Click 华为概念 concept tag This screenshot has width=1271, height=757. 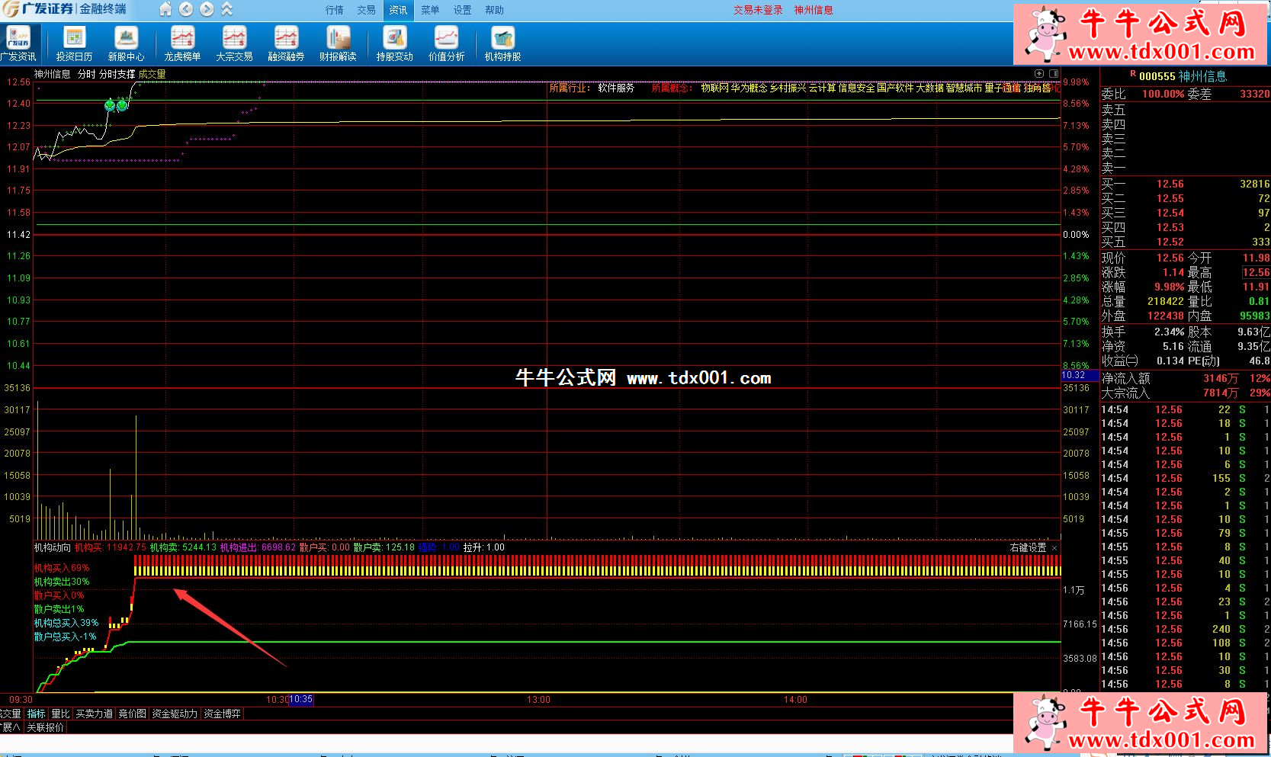(x=749, y=88)
